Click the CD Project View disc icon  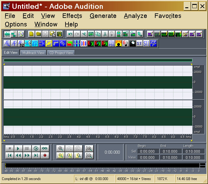(x=21, y=34)
